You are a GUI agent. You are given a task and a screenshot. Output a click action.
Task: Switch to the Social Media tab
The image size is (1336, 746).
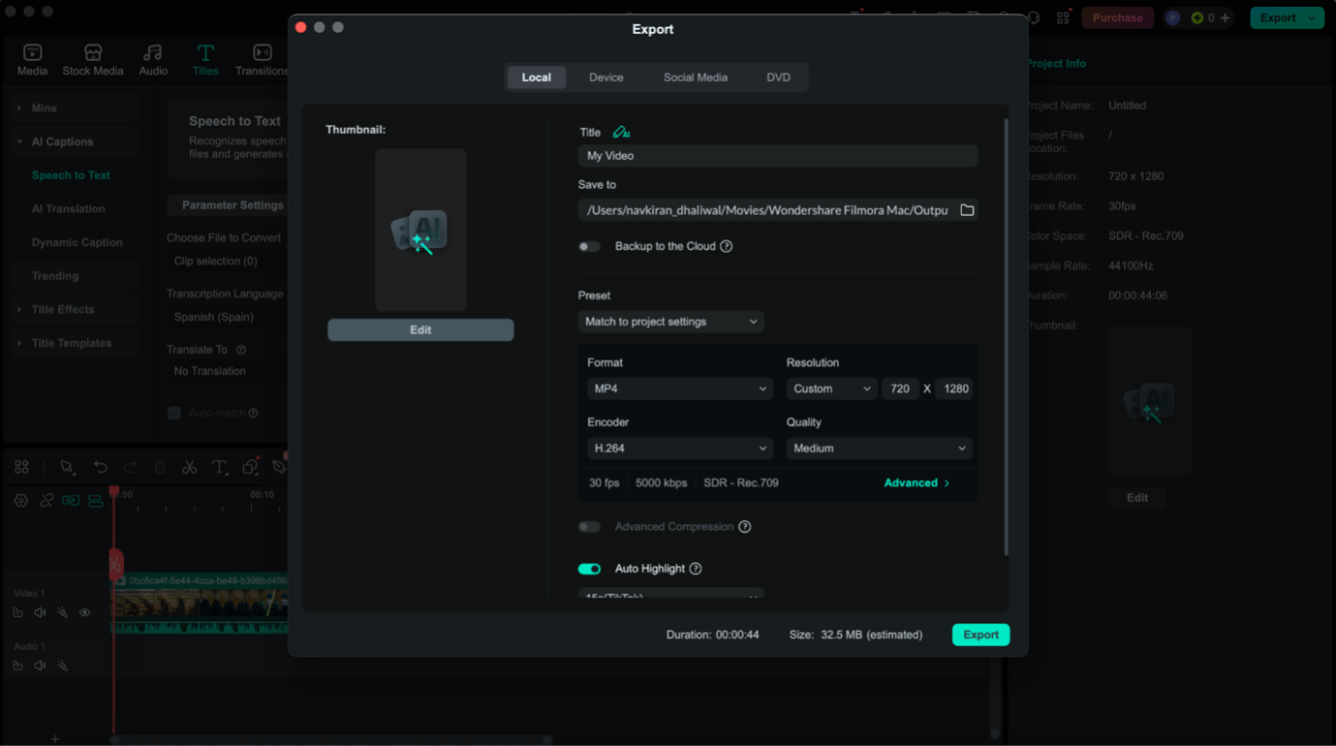695,77
